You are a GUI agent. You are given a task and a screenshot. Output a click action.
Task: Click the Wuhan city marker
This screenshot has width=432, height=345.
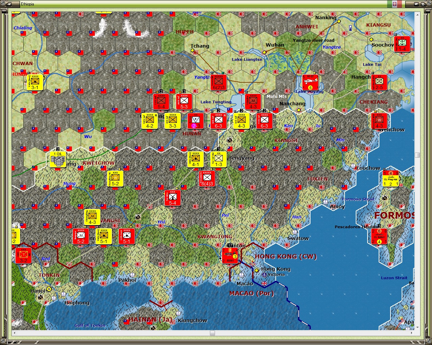pyautogui.click(x=265, y=52)
